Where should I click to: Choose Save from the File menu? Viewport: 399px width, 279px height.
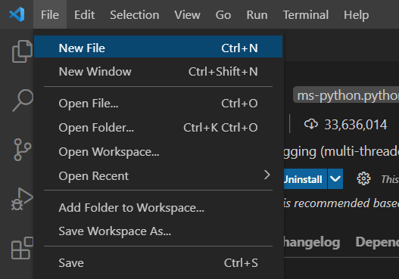[x=158, y=262]
